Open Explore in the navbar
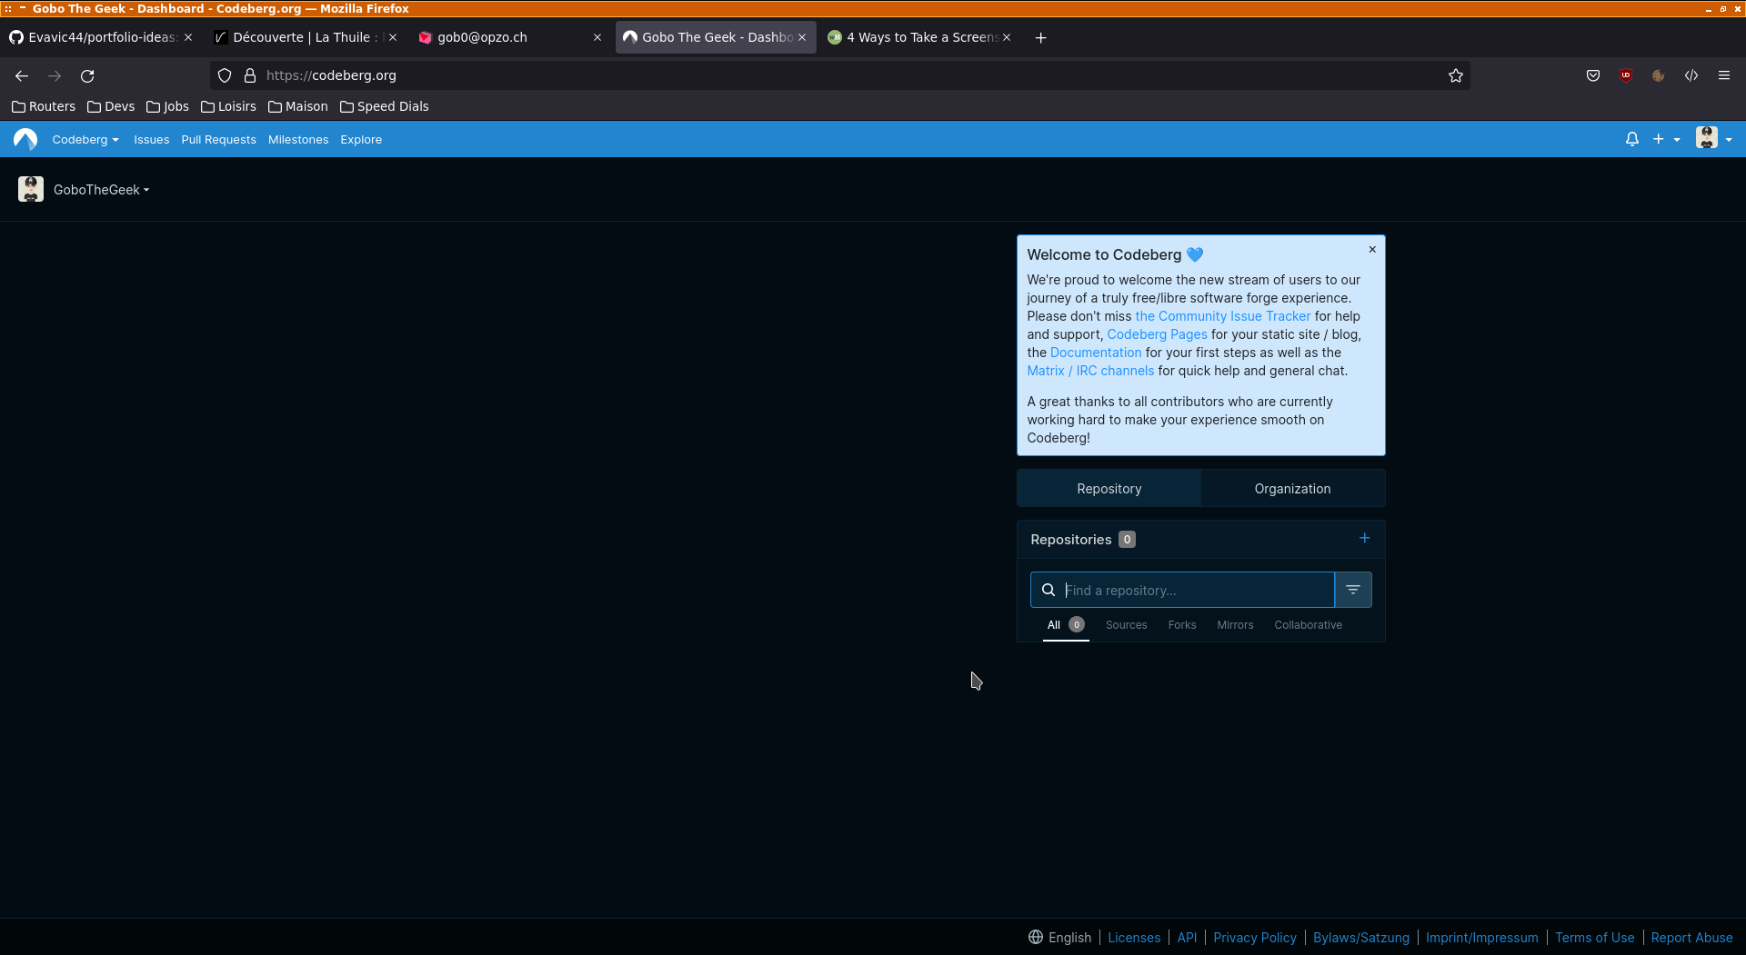The height and width of the screenshot is (955, 1746). [x=361, y=140]
